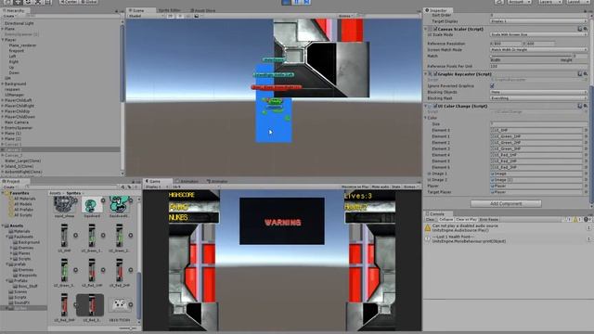
Task: Click the Pause button
Action: click(x=297, y=2)
